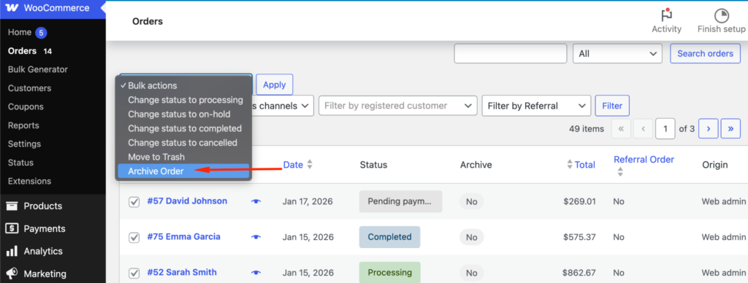748x283 pixels.
Task: Select Move to Trash bulk action
Action: [x=183, y=157]
